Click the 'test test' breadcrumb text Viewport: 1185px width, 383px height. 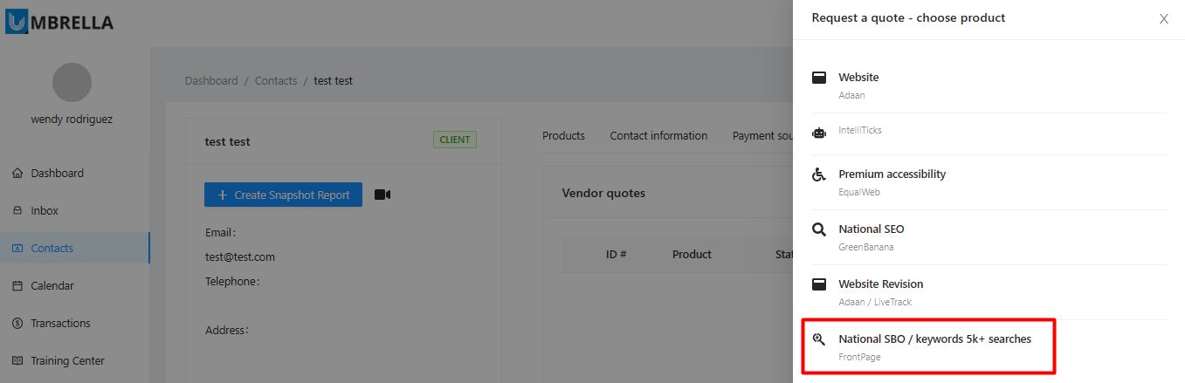334,80
